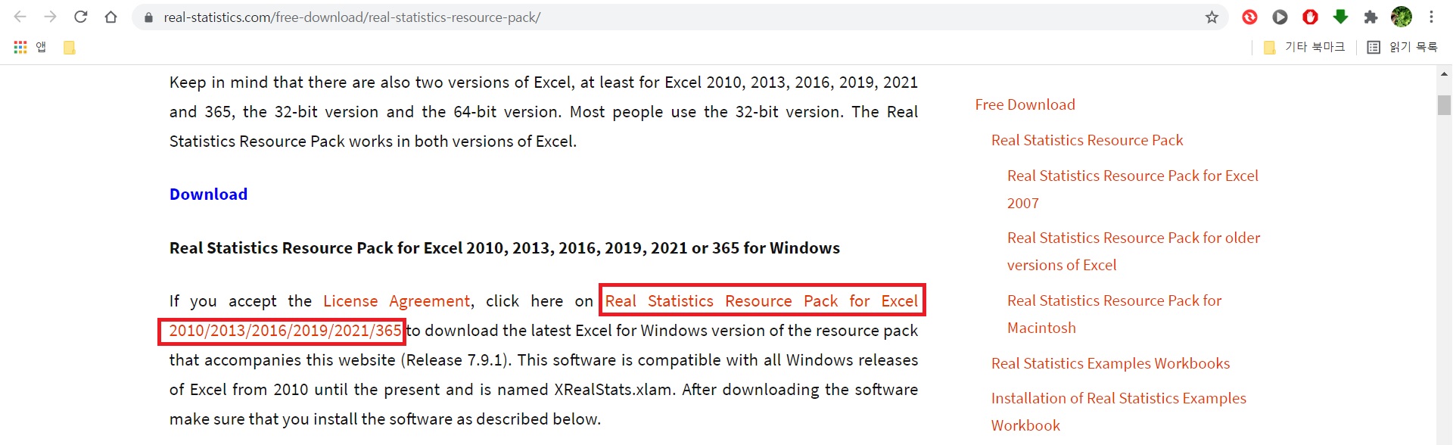
Task: Open Installation of Examples Workbook link
Action: coord(1119,412)
